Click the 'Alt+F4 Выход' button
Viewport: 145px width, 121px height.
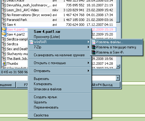pyautogui.click(x=106, y=85)
